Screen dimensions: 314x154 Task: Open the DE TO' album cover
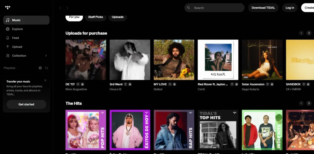(x=86, y=60)
